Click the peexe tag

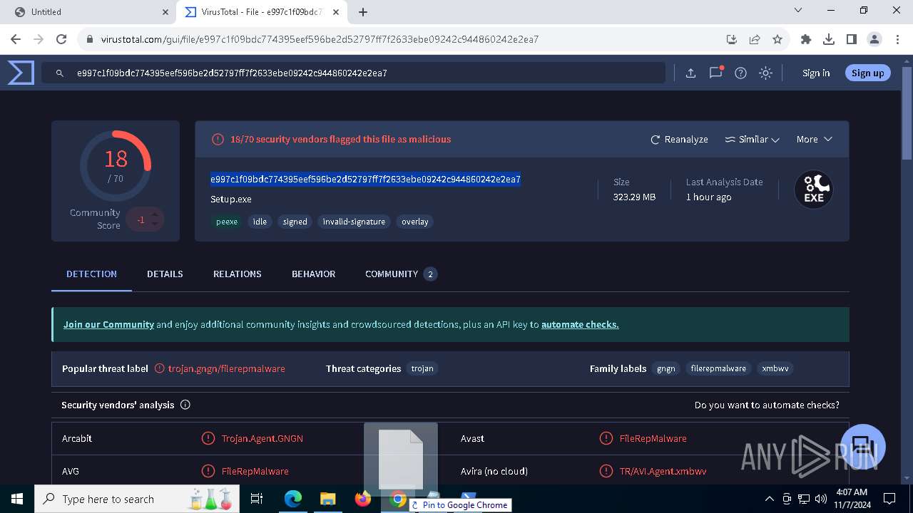227,222
